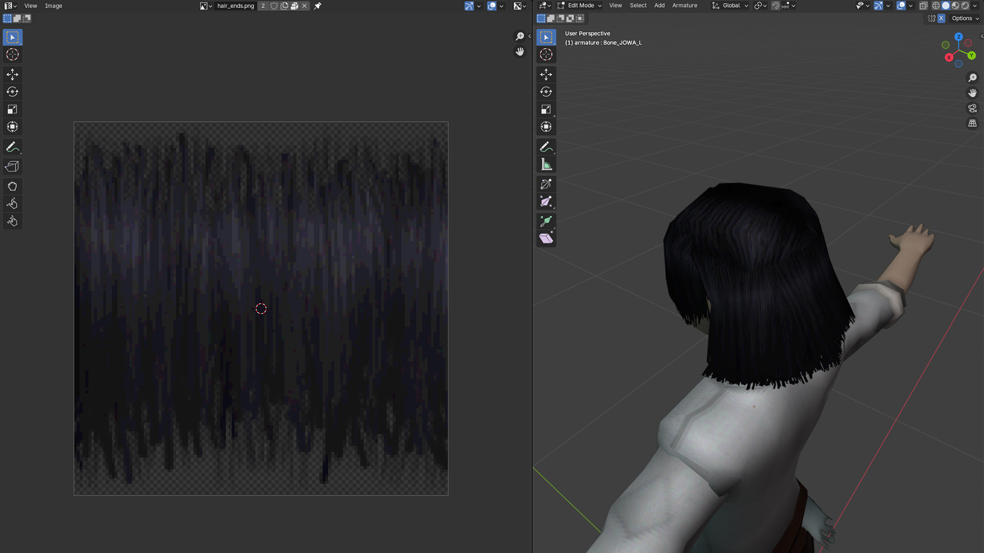
Task: Click the Shear tool icon in viewport
Action: [x=546, y=239]
